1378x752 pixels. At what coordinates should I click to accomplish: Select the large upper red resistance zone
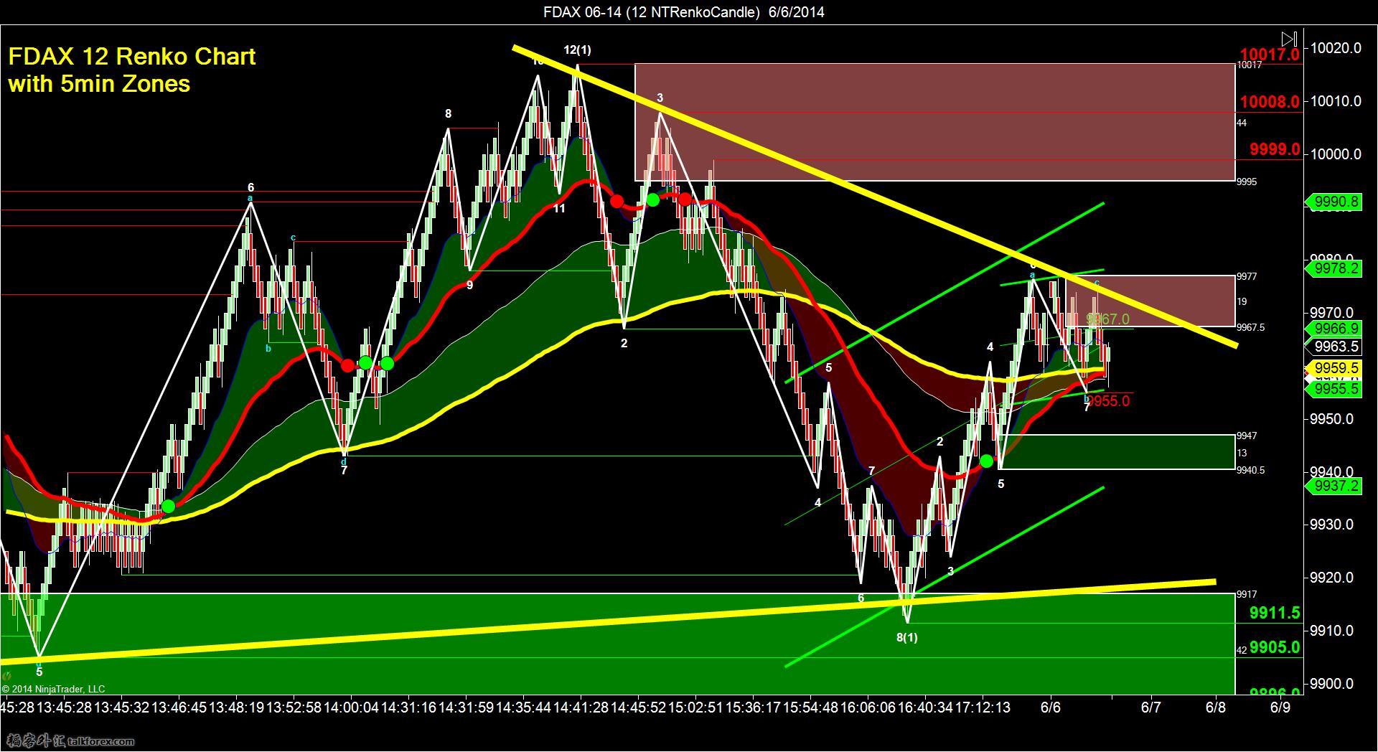(x=934, y=122)
